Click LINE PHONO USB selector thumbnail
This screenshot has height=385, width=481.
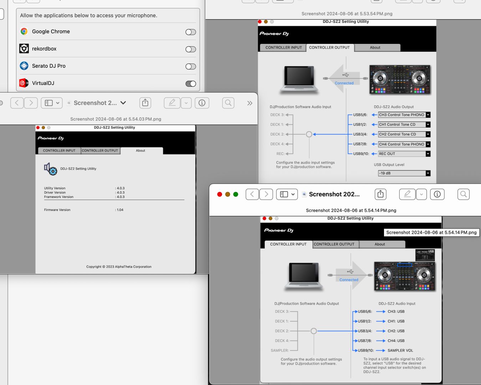point(425,255)
